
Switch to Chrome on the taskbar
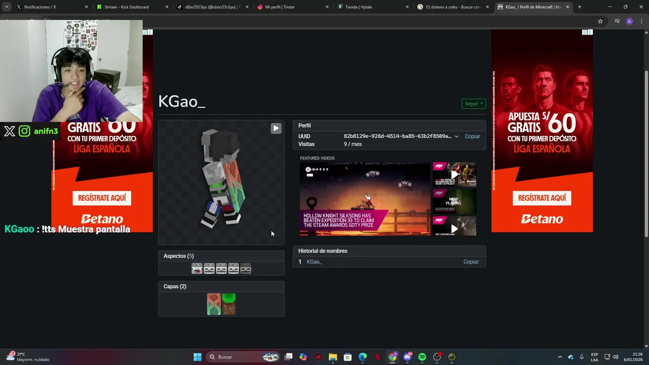click(392, 357)
